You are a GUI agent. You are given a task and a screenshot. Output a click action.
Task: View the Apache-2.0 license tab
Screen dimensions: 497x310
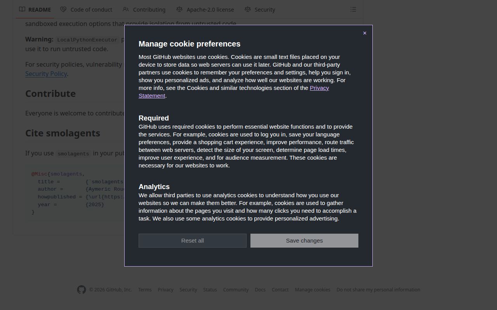click(x=205, y=9)
